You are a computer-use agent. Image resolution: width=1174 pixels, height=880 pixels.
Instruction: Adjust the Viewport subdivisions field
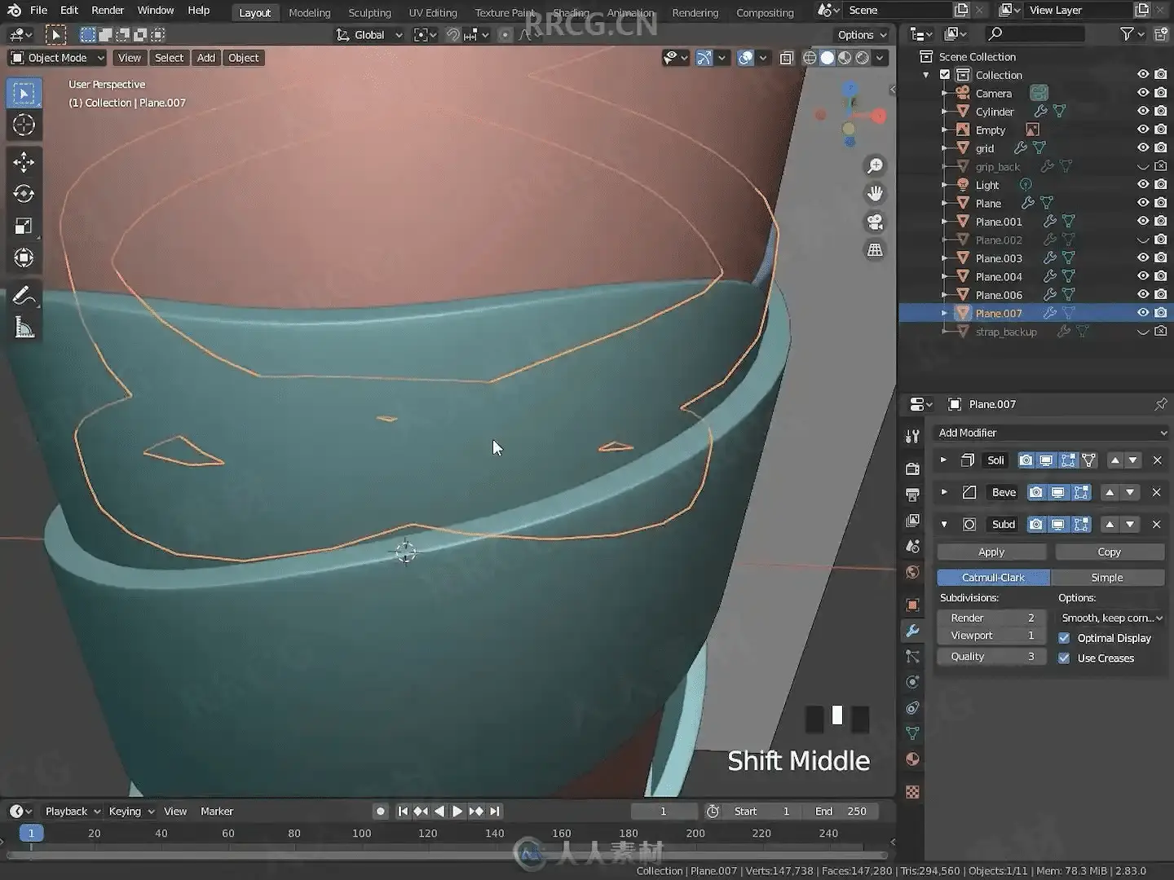[991, 636]
